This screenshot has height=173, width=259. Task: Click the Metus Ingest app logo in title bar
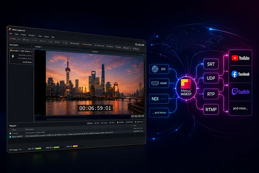(x=10, y=29)
